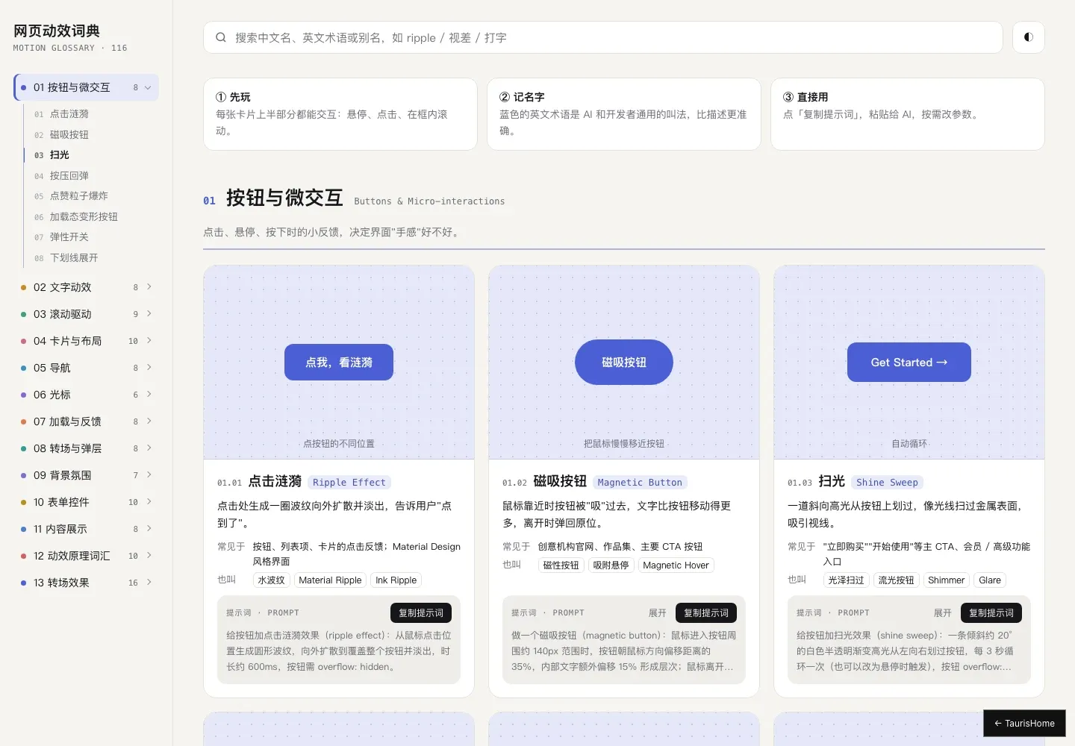
Task: Click the Magnetic Button term tag
Action: pos(640,483)
